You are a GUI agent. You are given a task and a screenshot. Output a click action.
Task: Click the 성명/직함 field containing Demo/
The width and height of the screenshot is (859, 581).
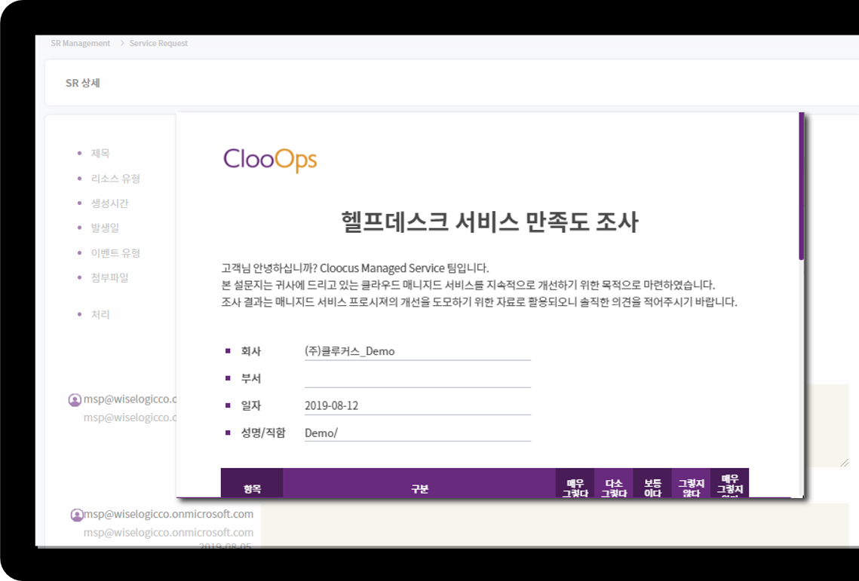coord(418,433)
